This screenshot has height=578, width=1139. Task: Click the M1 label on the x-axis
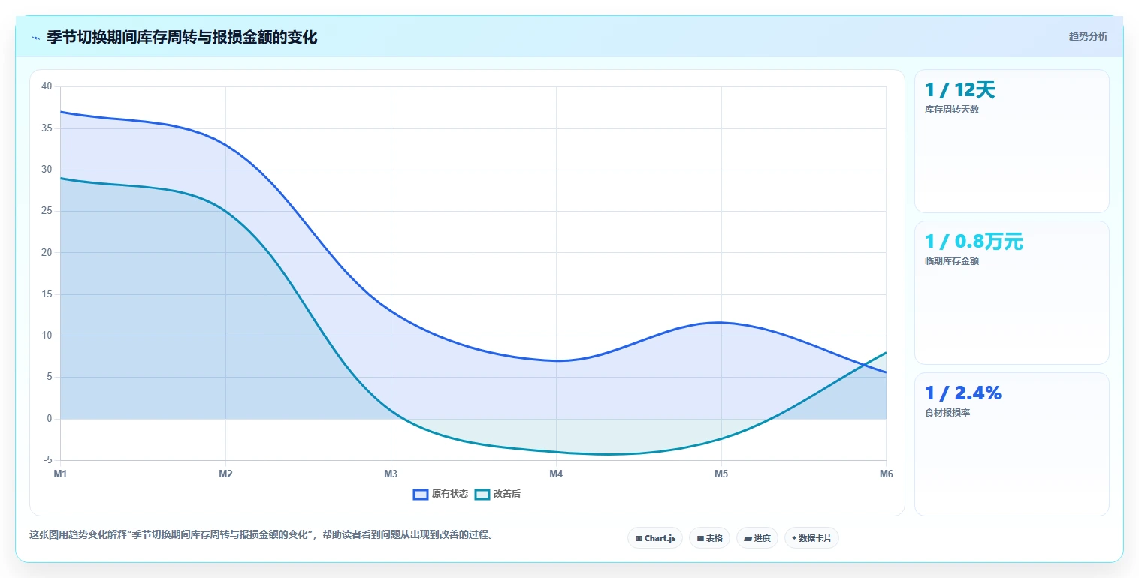(x=60, y=474)
